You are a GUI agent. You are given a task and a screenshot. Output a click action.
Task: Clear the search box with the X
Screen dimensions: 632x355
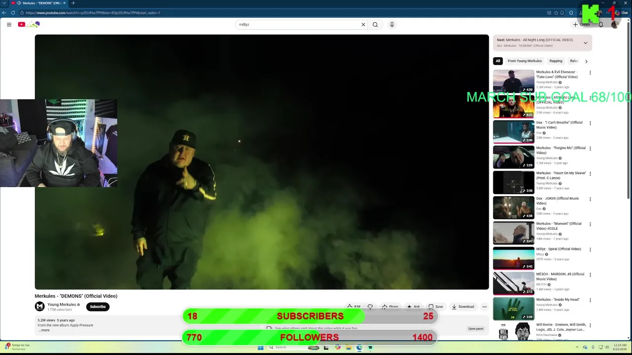point(363,25)
